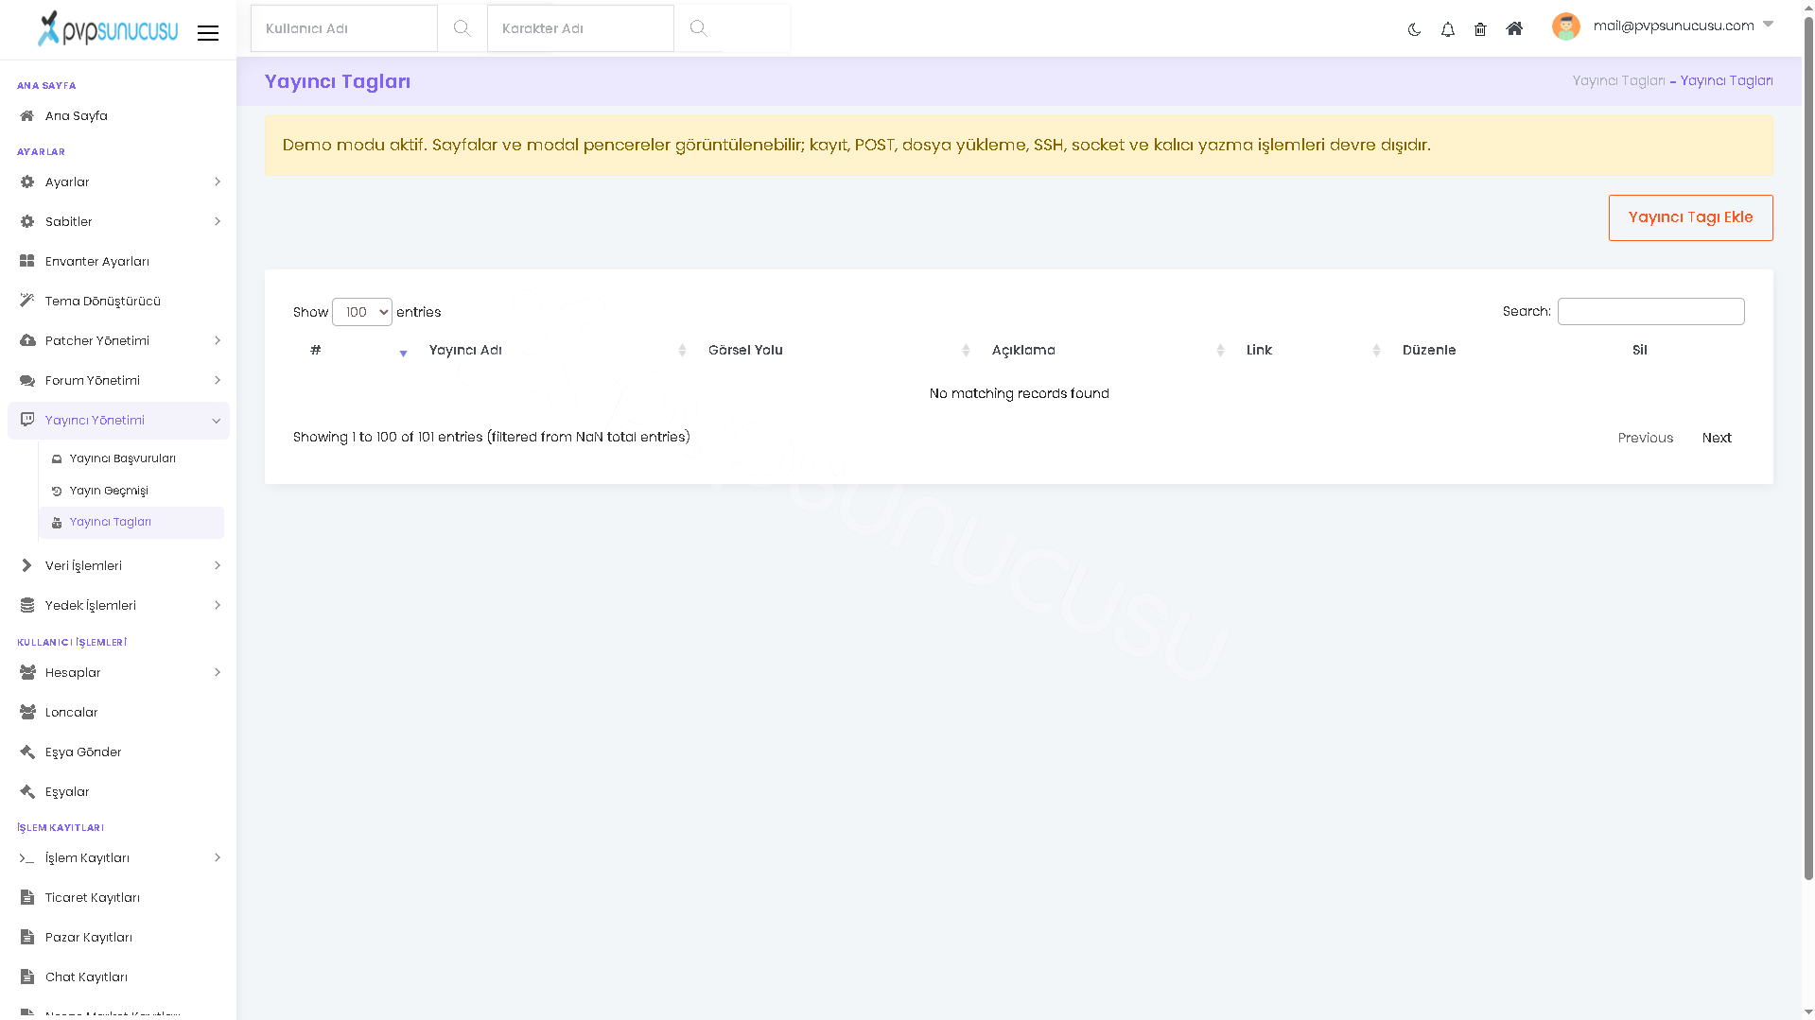The image size is (1815, 1020).
Task: Click Yayıncı Tagı Ekle button
Action: click(x=1690, y=218)
